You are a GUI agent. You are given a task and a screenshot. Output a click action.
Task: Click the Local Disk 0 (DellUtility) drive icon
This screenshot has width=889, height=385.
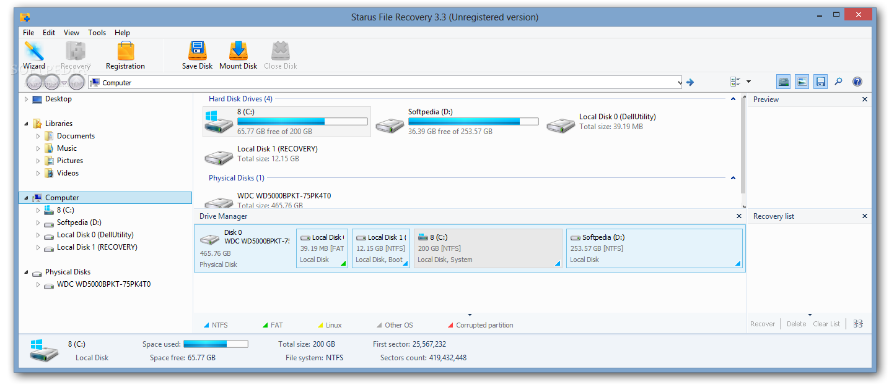[x=561, y=125]
